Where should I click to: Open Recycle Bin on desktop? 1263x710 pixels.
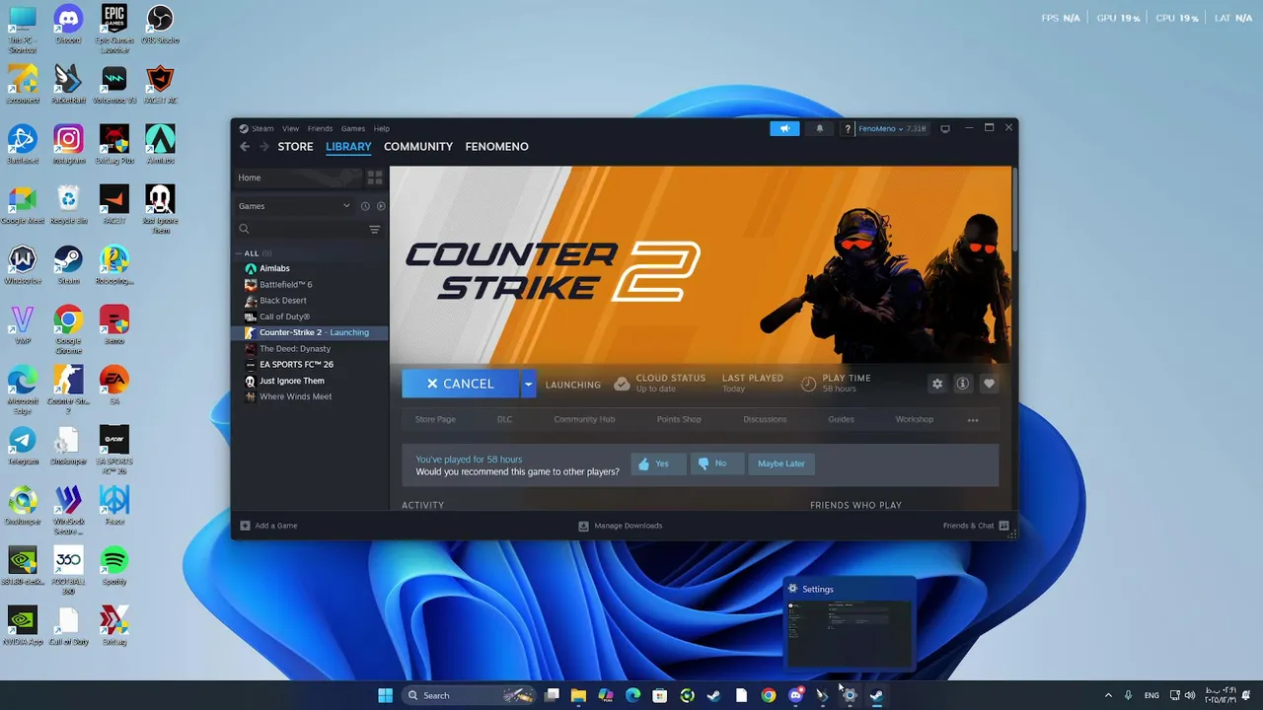(x=68, y=204)
